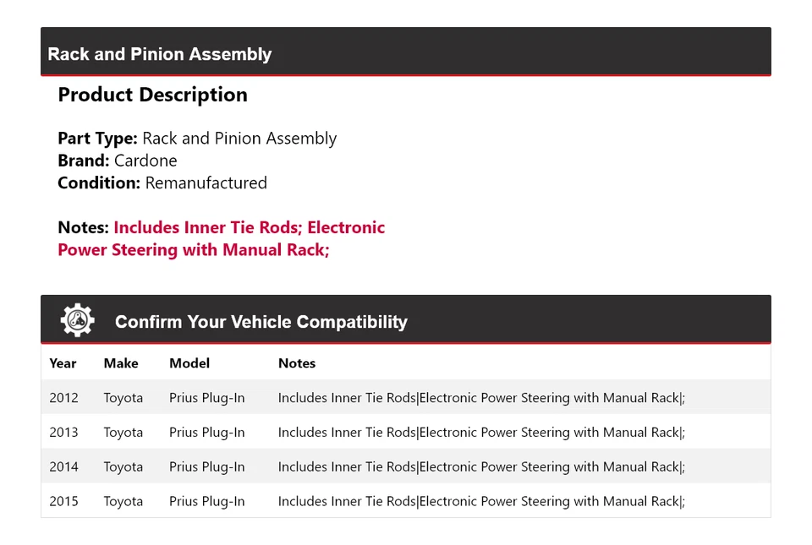
Task: Click the Year column header
Action: [63, 363]
